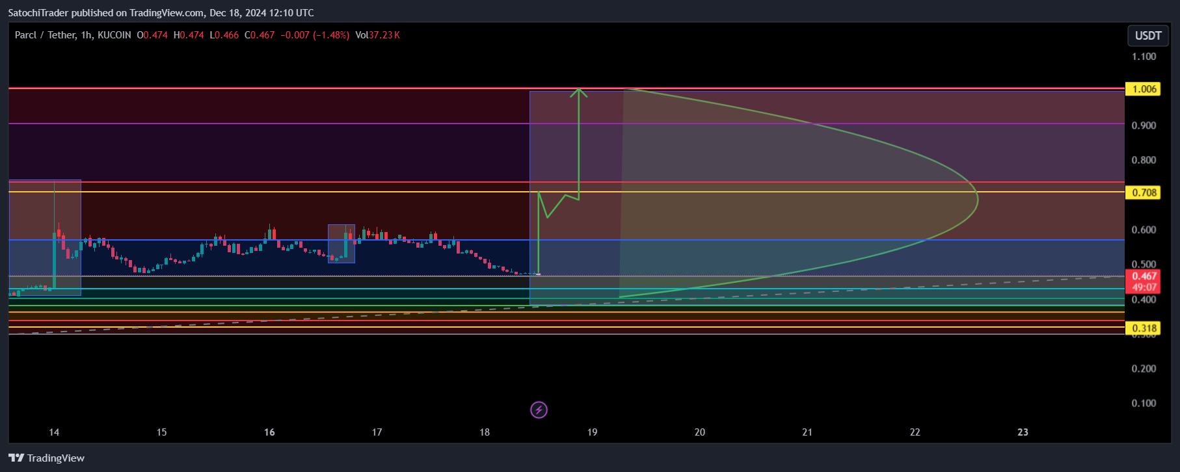Click the date label 14 on time axis
Screen dimensions: 1180x472
point(54,432)
